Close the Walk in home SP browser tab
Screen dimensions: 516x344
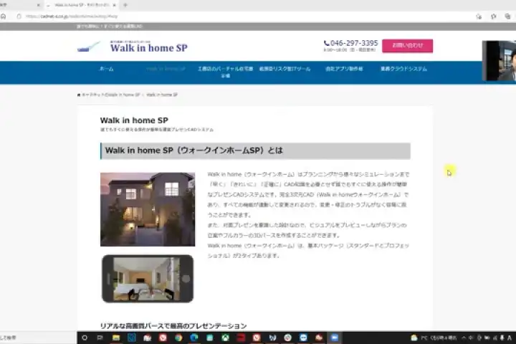pyautogui.click(x=114, y=5)
